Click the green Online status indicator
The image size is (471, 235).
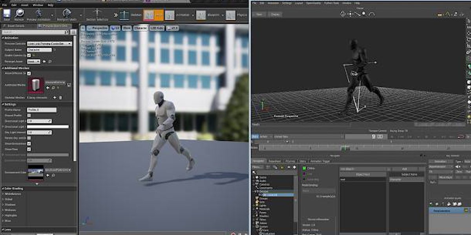click(303, 168)
